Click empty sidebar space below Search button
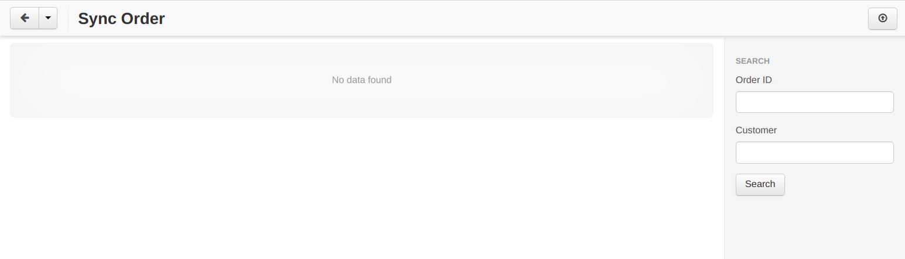 click(814, 228)
